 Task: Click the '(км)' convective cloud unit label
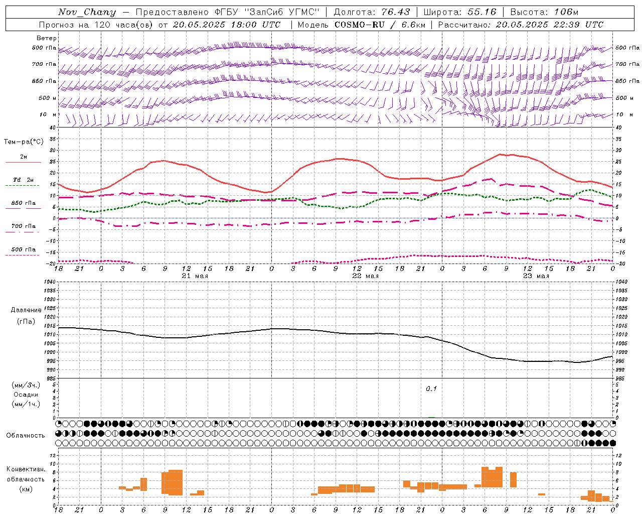26,489
